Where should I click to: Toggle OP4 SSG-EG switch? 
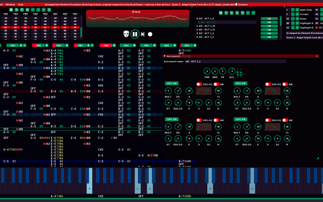[268, 120]
